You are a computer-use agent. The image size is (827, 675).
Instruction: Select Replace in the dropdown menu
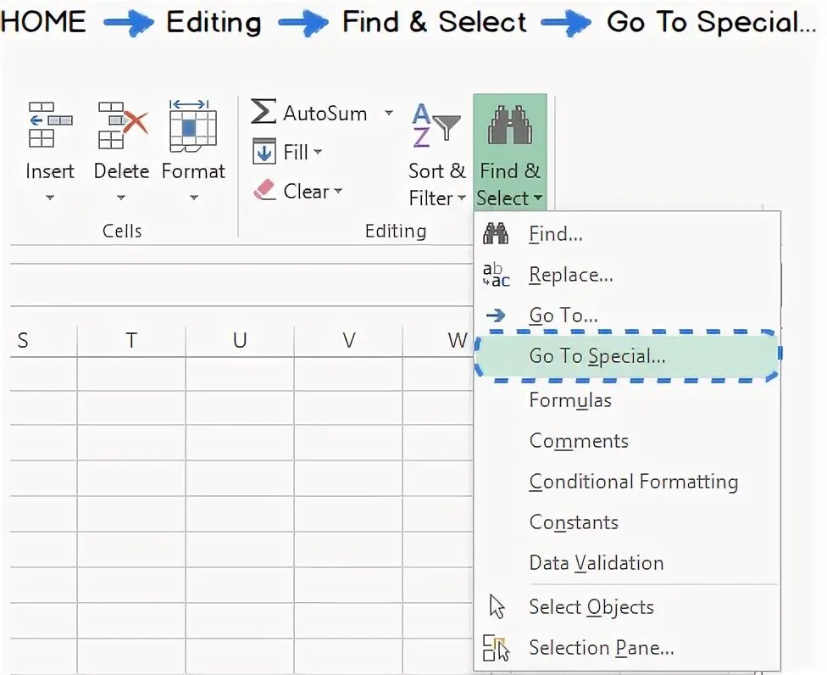click(570, 275)
